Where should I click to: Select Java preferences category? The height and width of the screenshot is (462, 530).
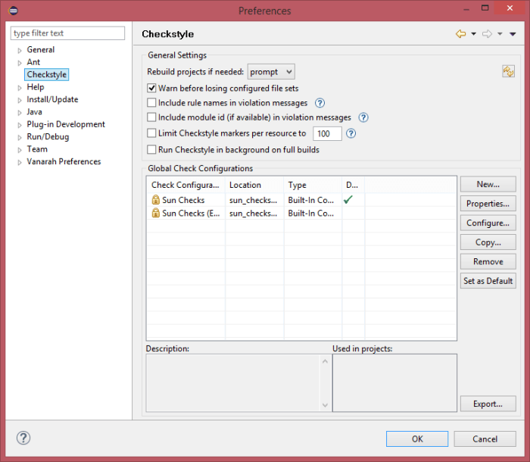(35, 112)
